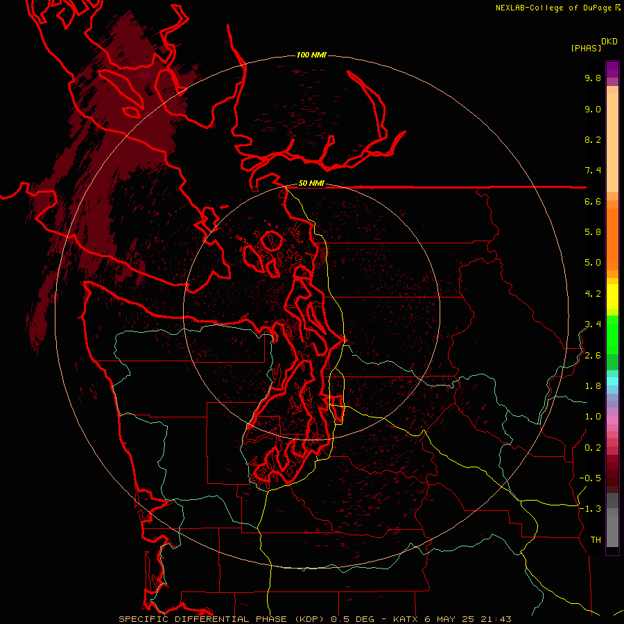The width and height of the screenshot is (624, 624).
Task: Click the -1.3 value on the legend
Action: tap(590, 509)
